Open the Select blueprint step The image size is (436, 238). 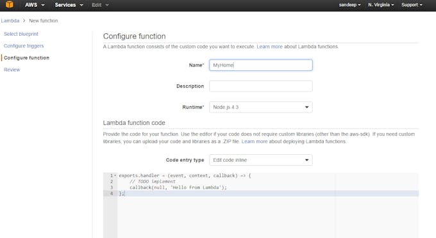tap(21, 34)
